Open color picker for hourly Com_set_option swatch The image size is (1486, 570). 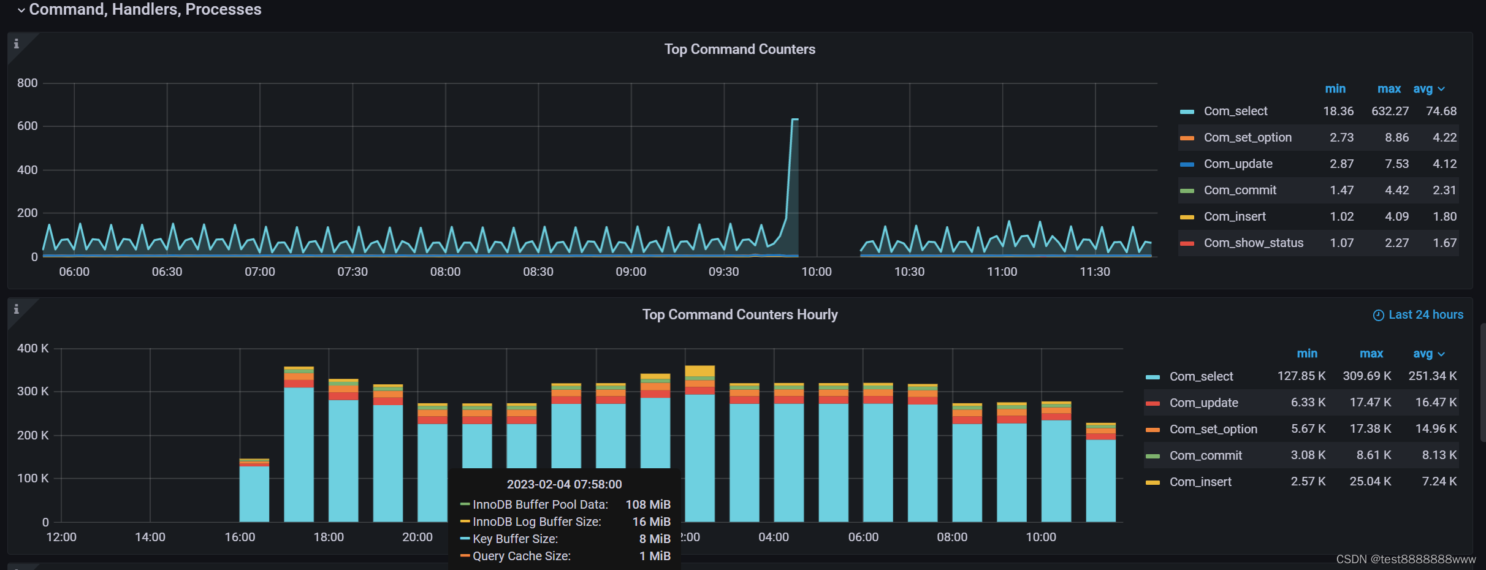[1153, 430]
